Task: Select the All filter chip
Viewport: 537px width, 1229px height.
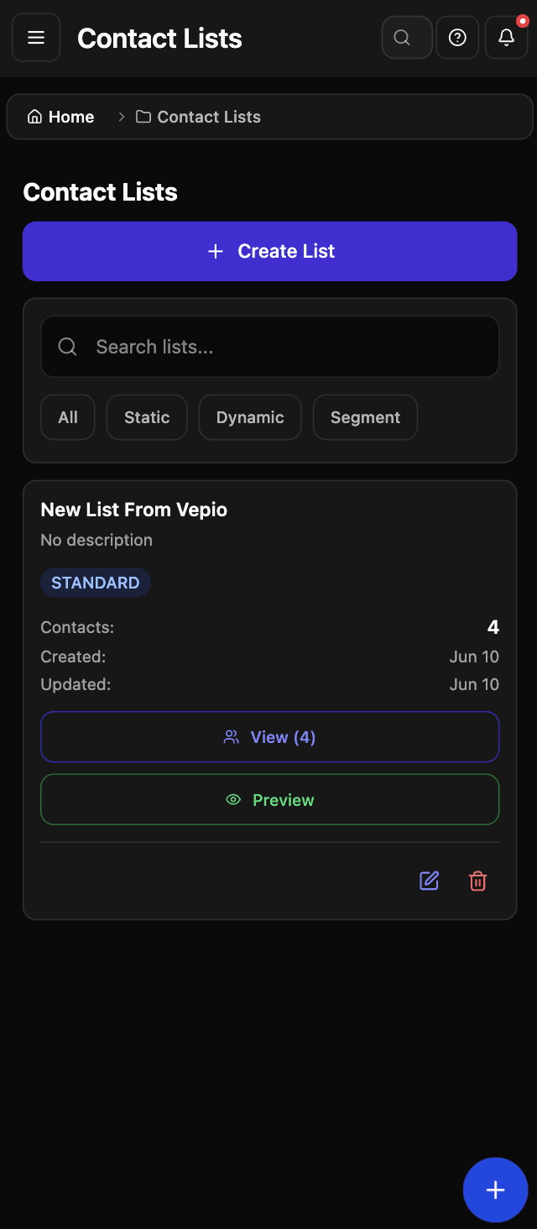Action: click(68, 417)
